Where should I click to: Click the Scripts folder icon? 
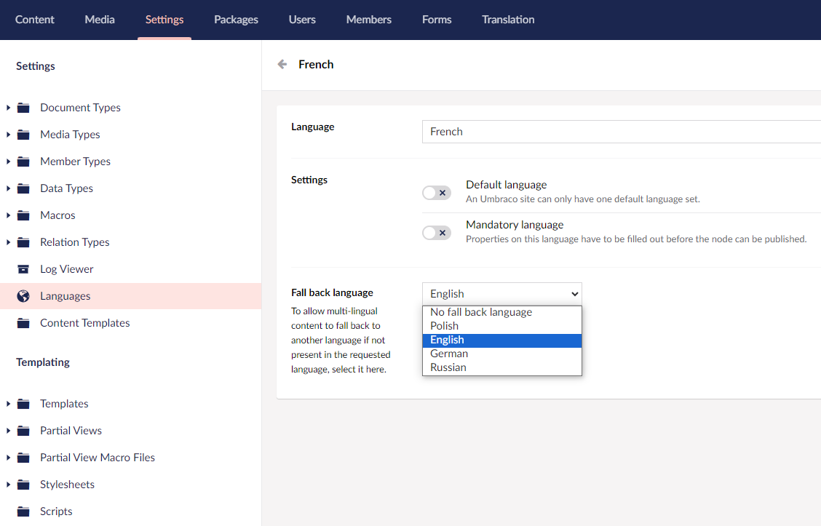click(23, 511)
